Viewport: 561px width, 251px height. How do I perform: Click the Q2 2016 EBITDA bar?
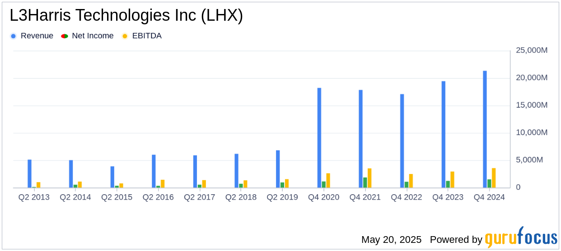(163, 184)
